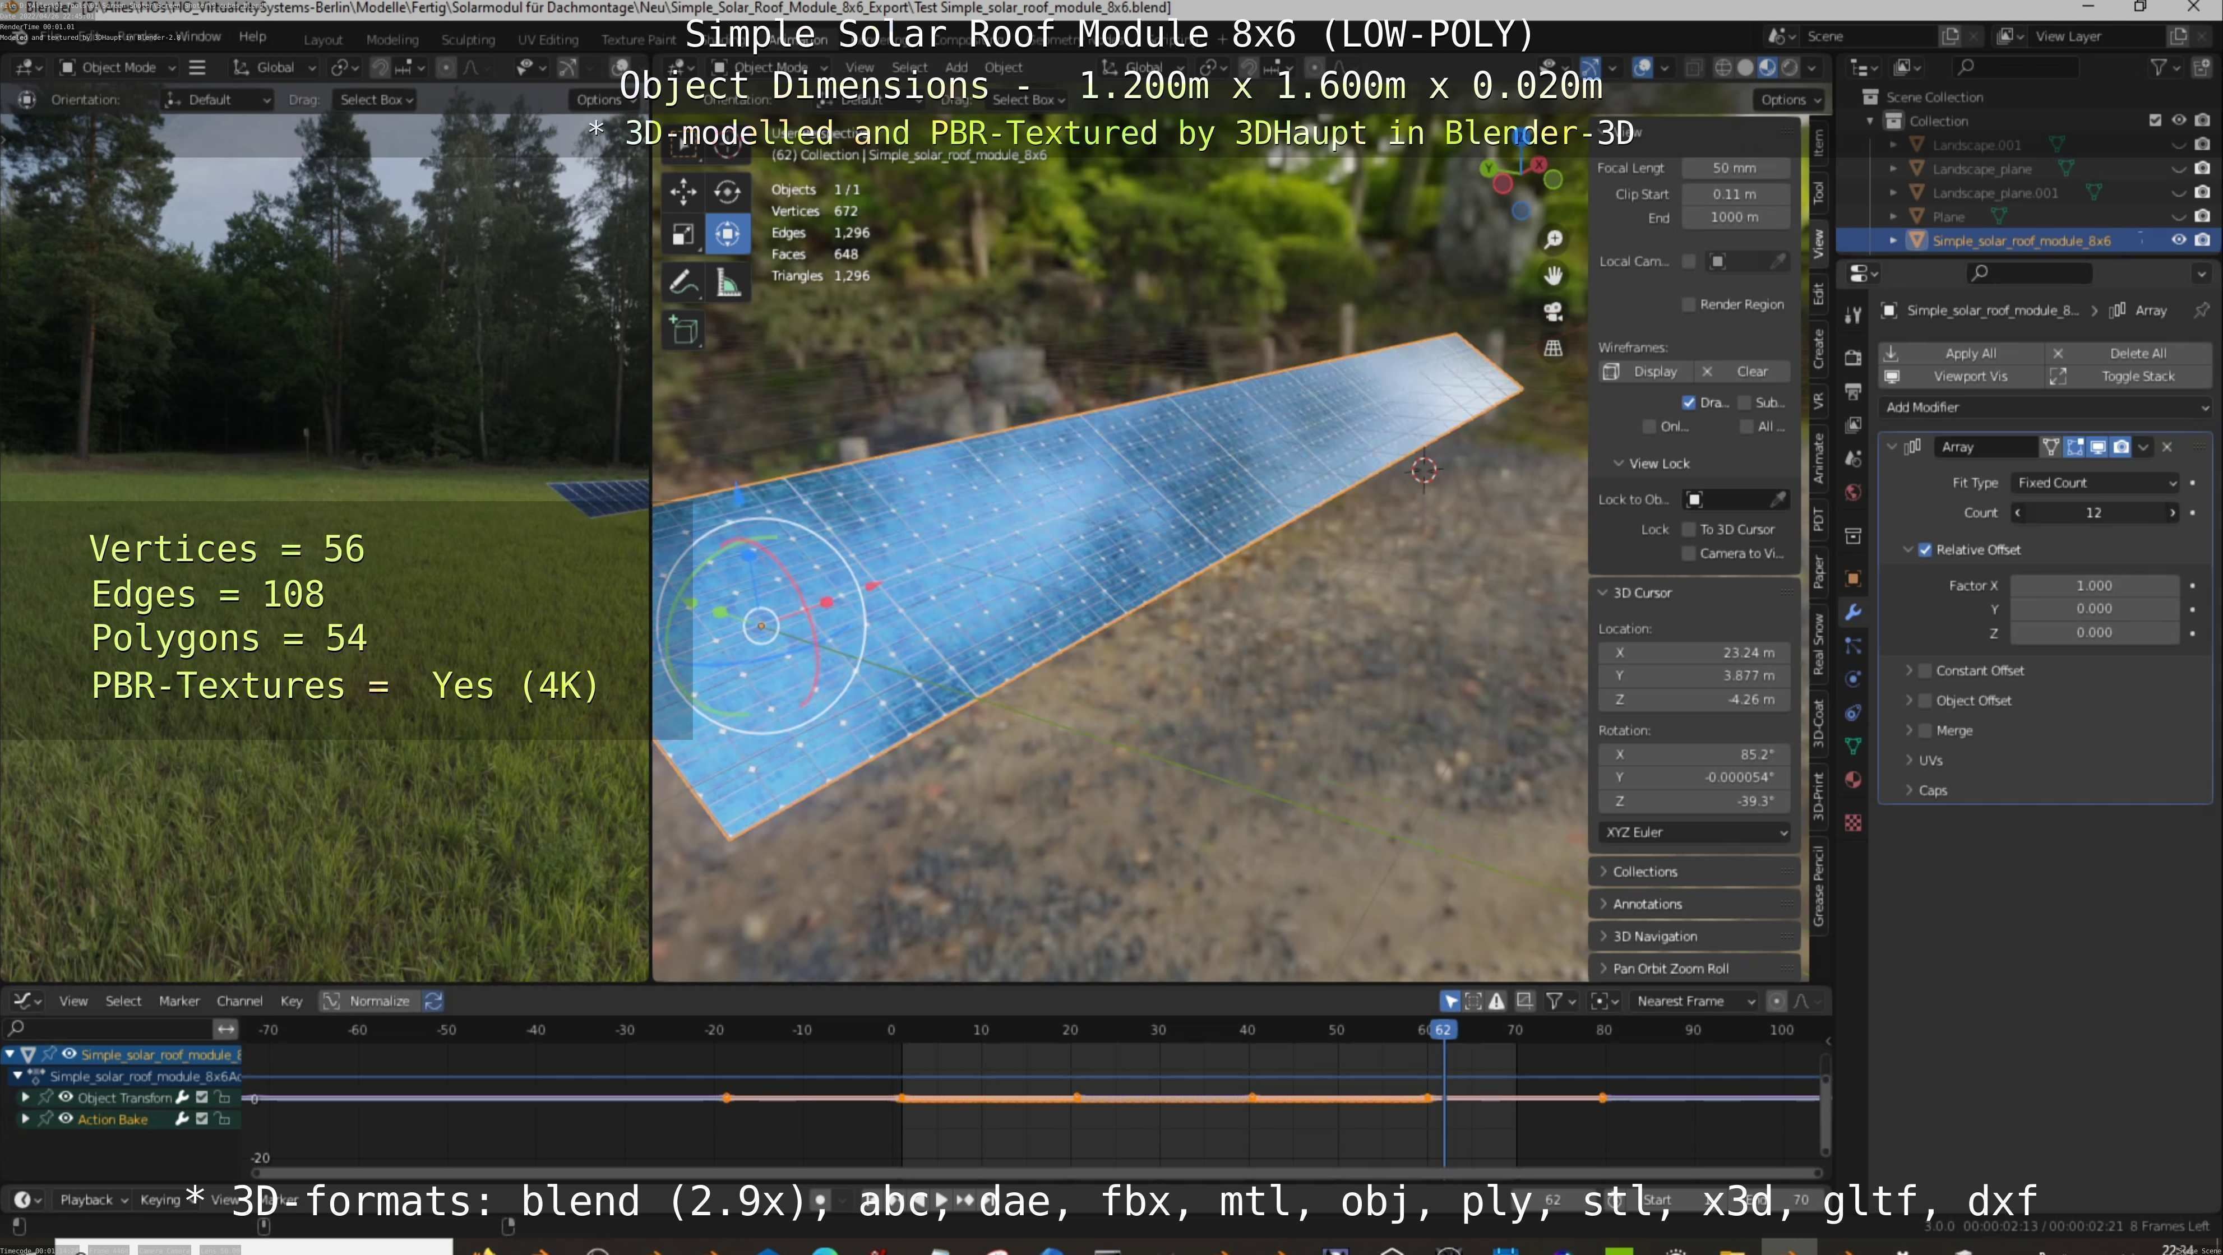
Task: Toggle Array modifier edit mode display icon
Action: pyautogui.click(x=2074, y=447)
